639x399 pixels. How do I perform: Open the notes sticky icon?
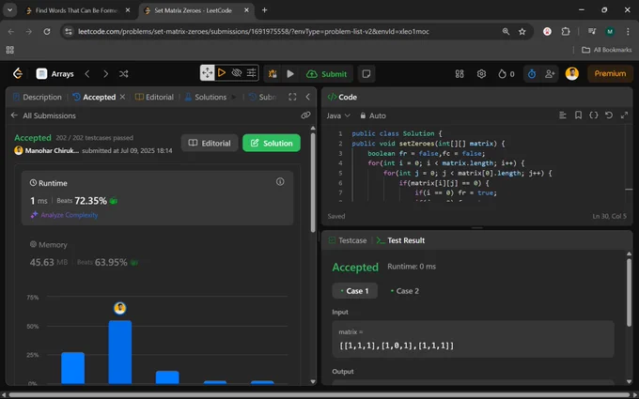pos(366,73)
